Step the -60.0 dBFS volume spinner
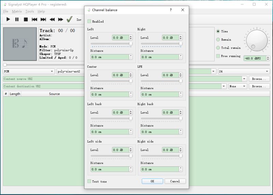This screenshot has height=195, width=273. coord(268,58)
